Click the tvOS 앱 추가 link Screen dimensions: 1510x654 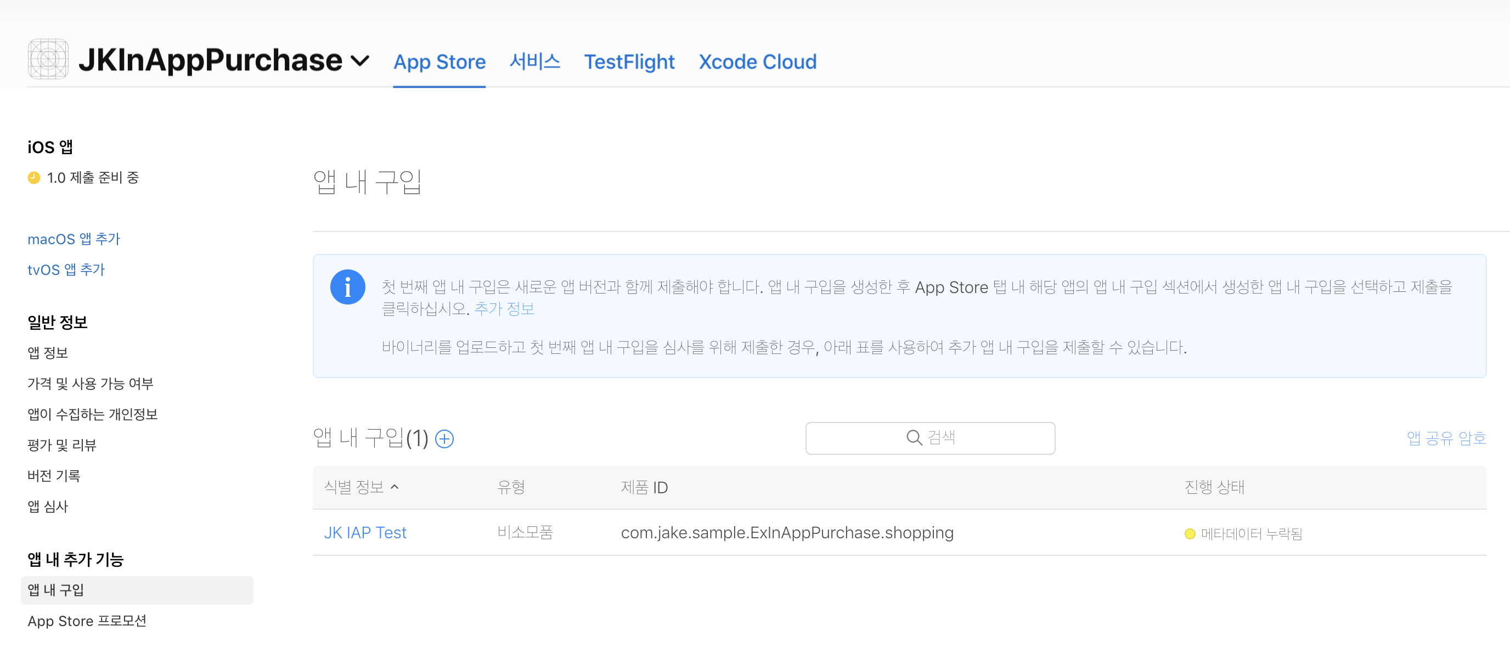click(66, 269)
